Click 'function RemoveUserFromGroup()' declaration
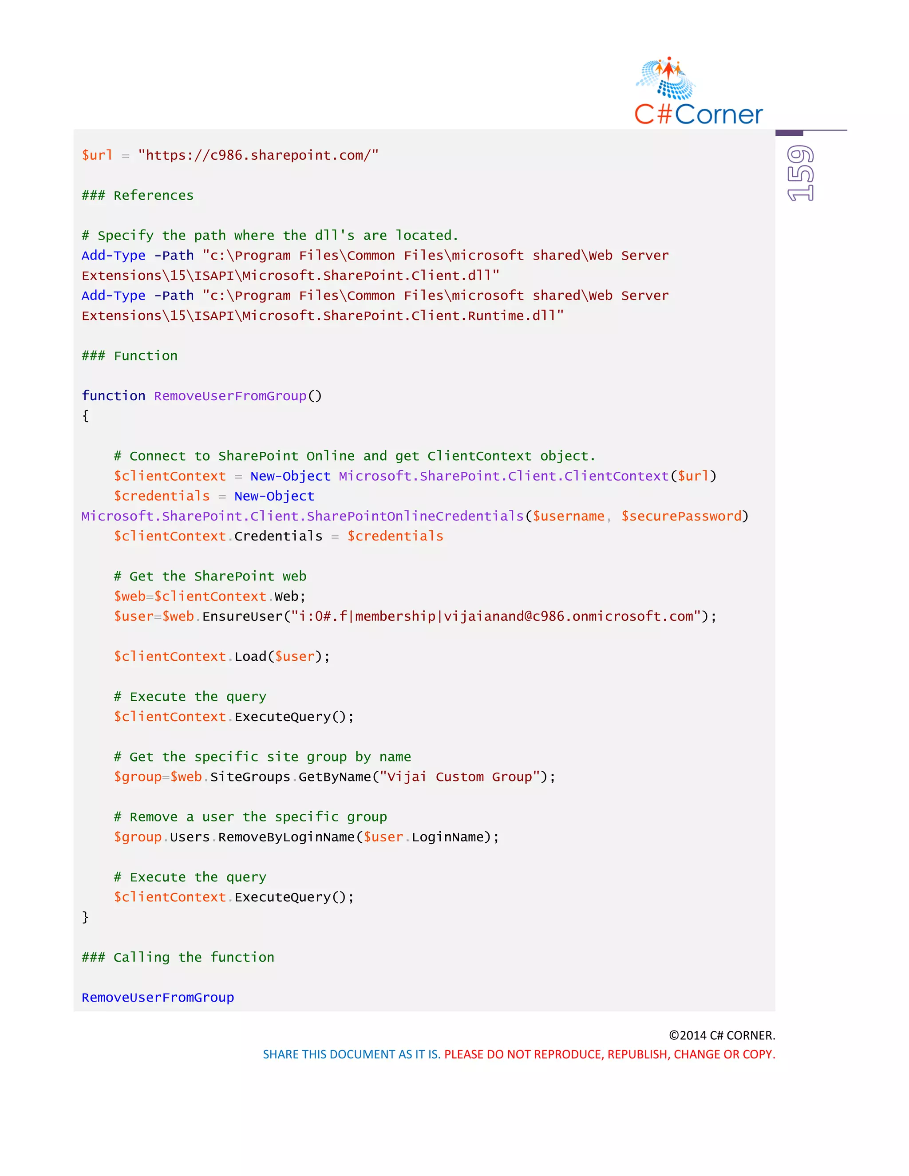This screenshot has height=1176, width=909. coord(202,396)
